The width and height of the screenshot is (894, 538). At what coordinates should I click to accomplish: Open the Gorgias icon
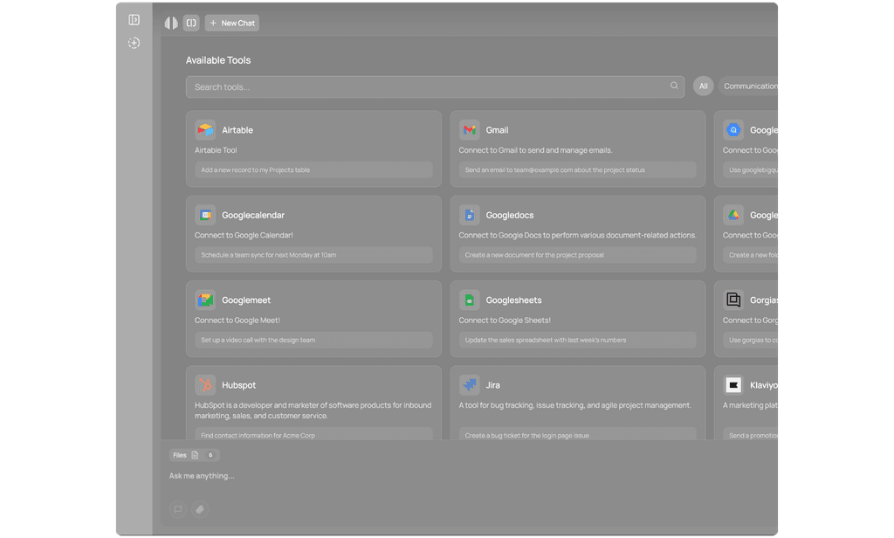click(x=733, y=300)
